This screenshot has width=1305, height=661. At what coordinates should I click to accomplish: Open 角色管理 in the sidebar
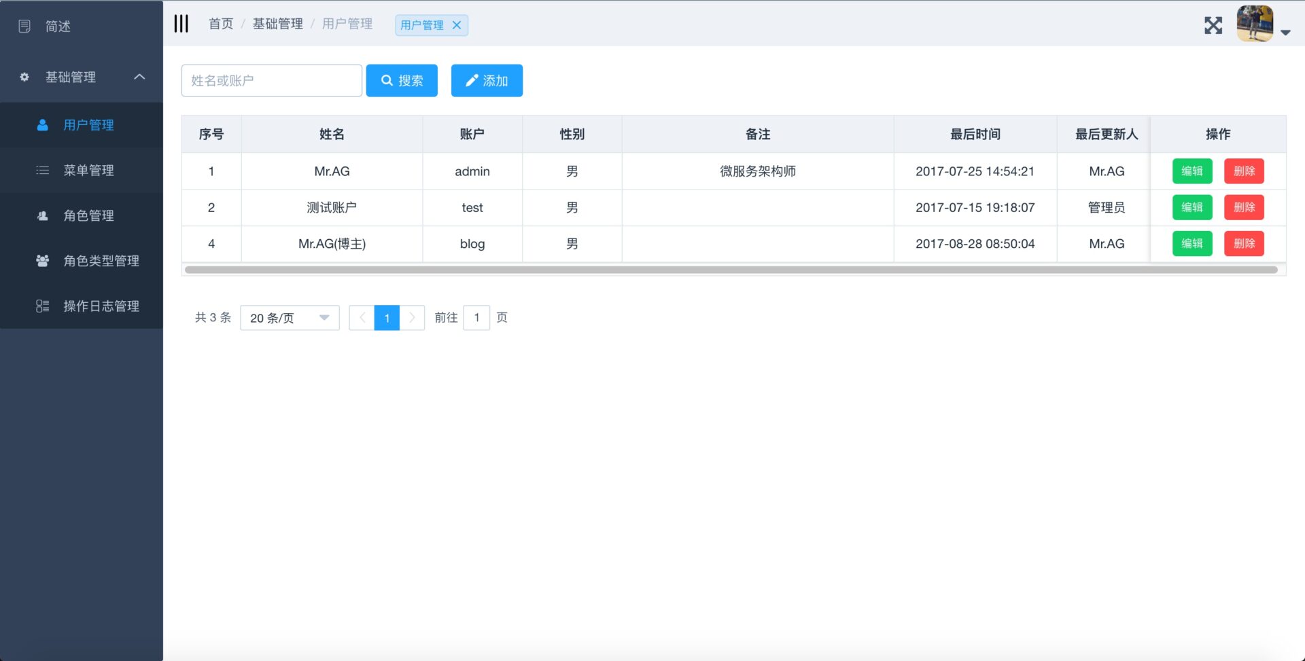point(82,215)
